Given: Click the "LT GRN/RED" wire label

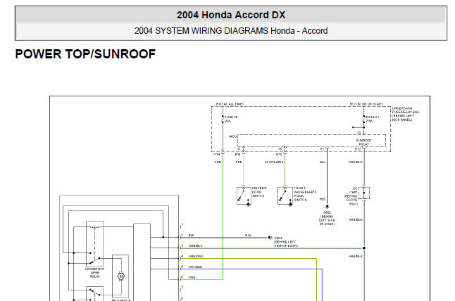Looking at the screenshot, I should tap(274, 162).
